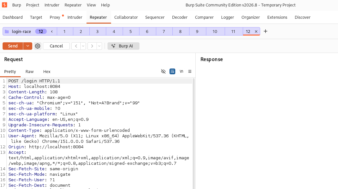Send the request
Image resolution: width=338 pixels, height=189 pixels.
point(13,46)
